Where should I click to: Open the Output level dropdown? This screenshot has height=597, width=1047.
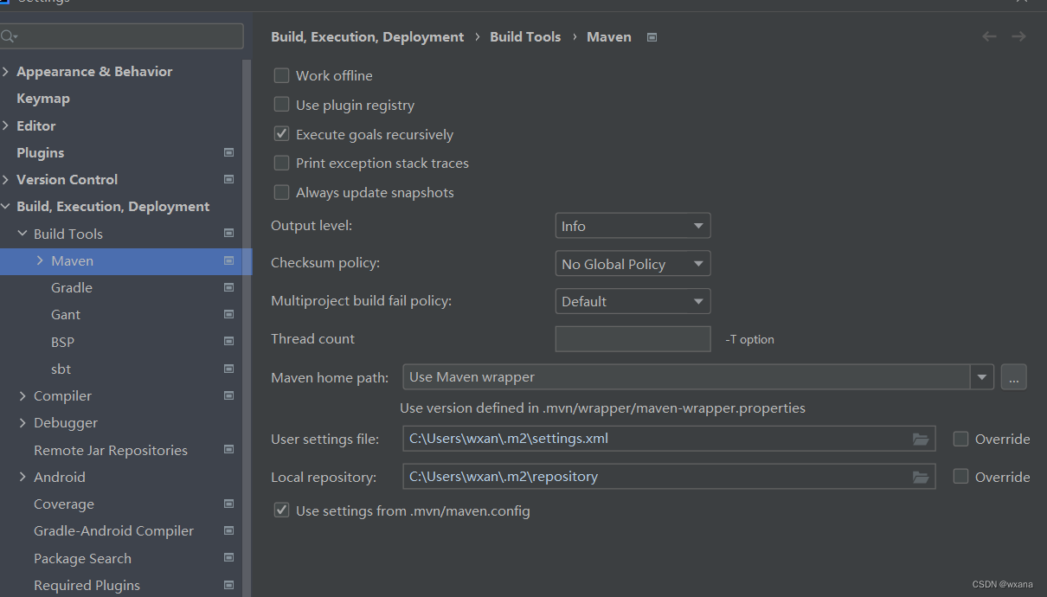pyautogui.click(x=633, y=226)
